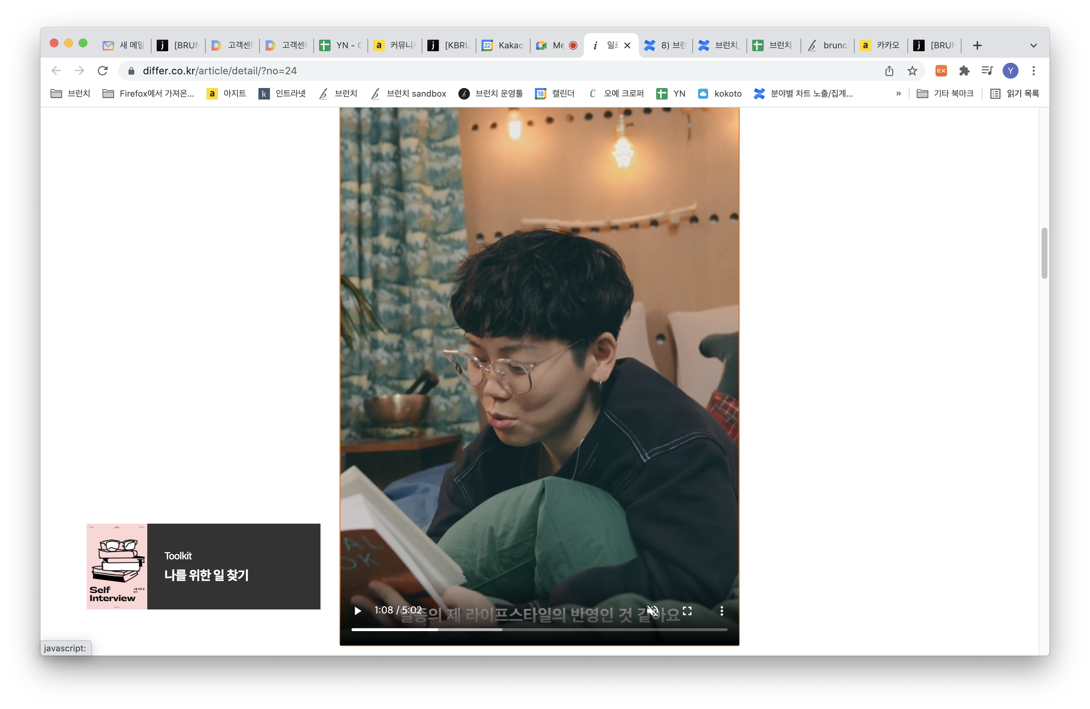Viewport: 1090px width, 709px height.
Task: Reload the current page
Action: (103, 70)
